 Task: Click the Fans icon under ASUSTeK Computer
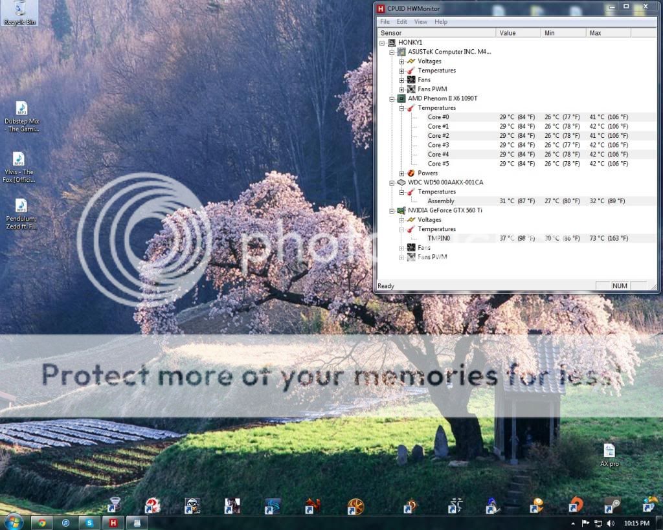coord(411,80)
